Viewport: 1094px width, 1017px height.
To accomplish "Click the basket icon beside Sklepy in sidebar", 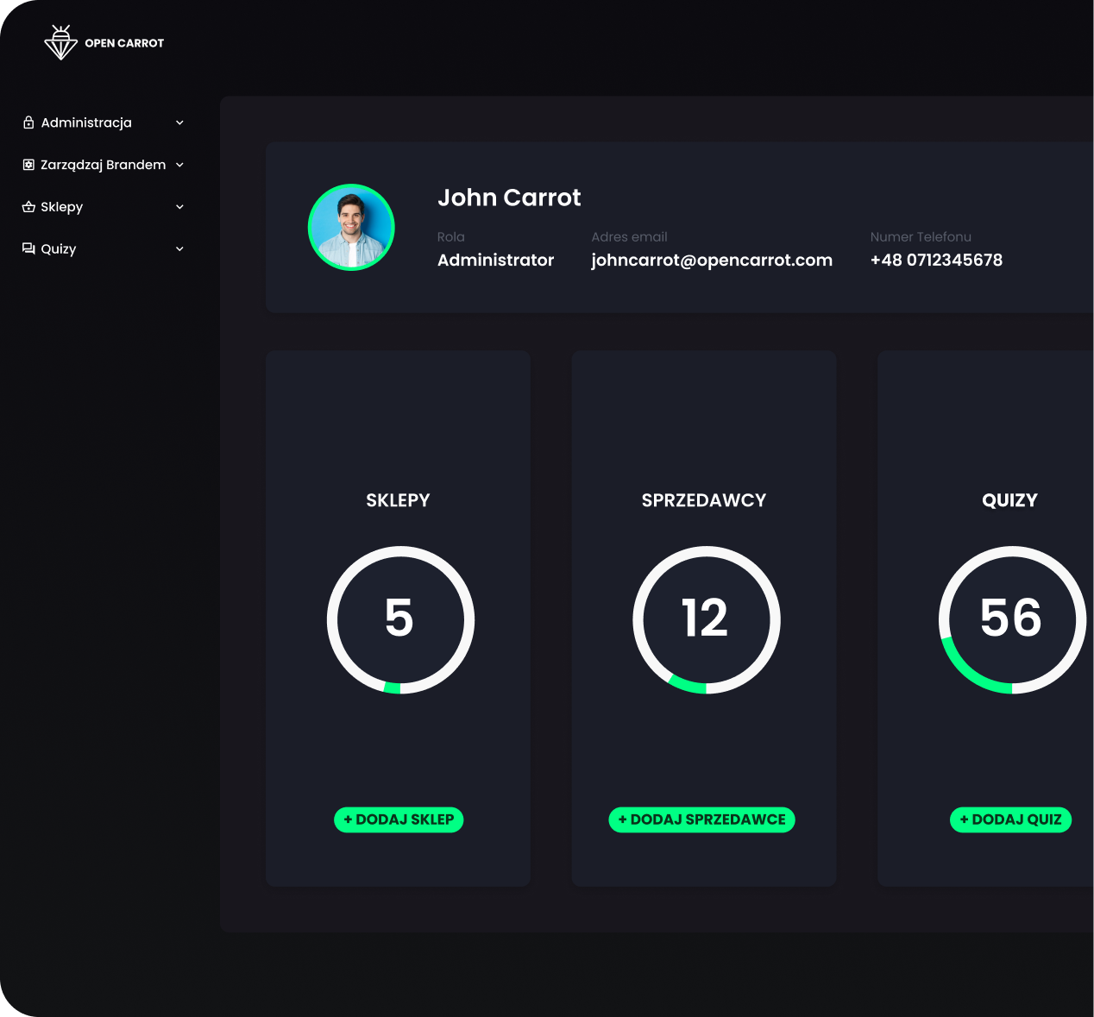I will 28,207.
